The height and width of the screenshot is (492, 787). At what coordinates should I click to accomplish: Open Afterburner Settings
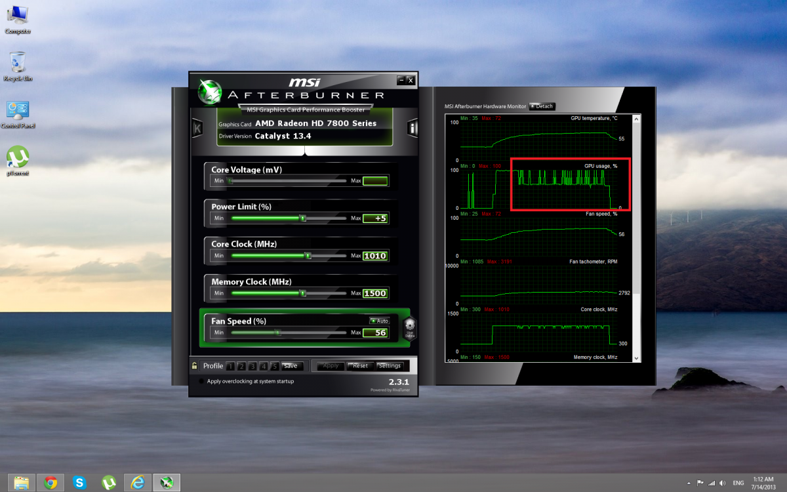coord(390,366)
